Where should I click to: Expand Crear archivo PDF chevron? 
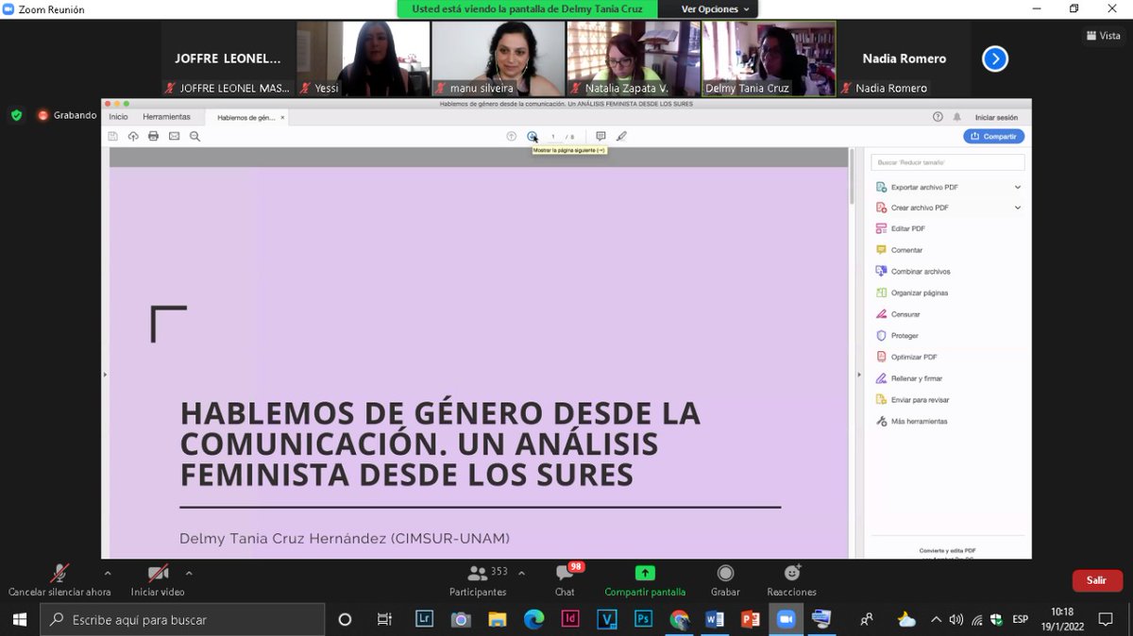point(1018,208)
